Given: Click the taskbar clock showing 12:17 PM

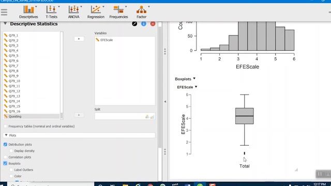Looking at the screenshot, I should pos(320,184).
